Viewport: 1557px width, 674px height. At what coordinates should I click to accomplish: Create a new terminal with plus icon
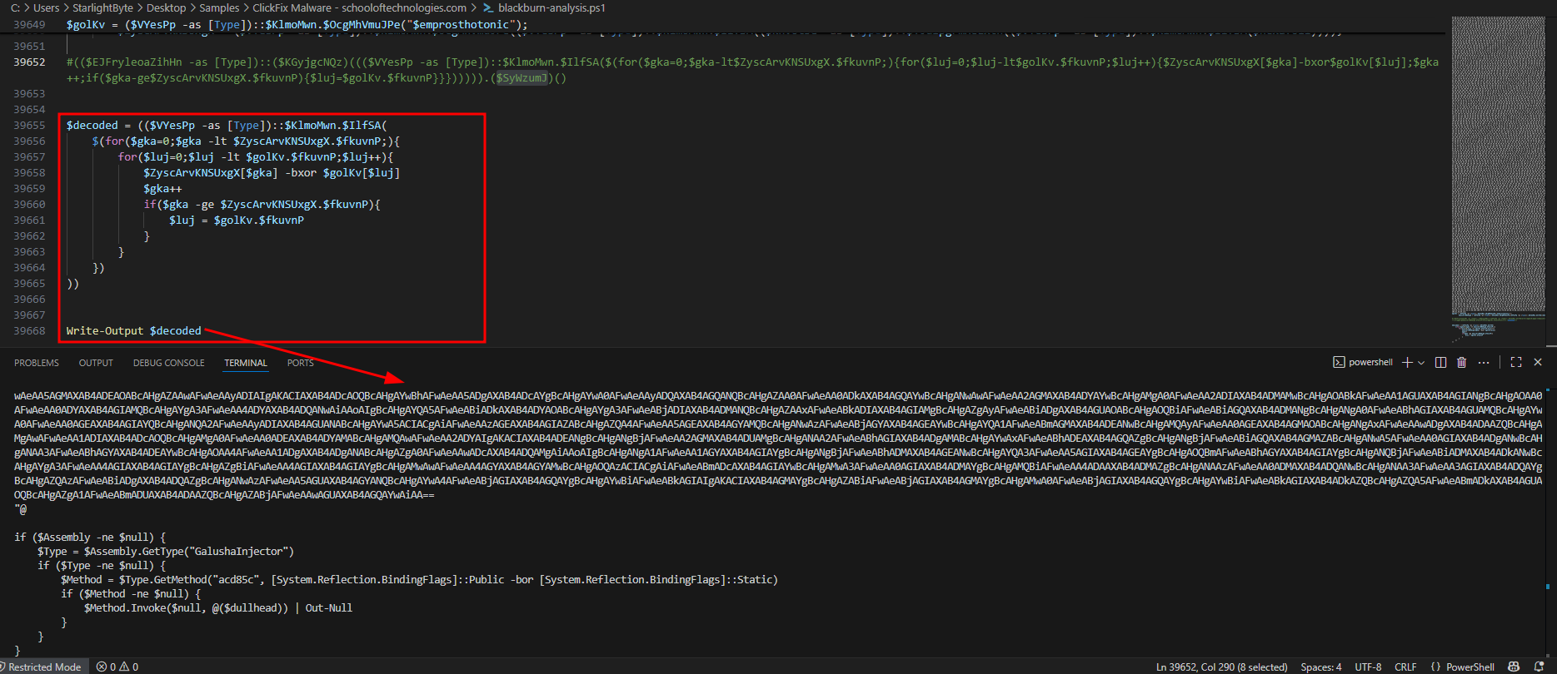(1407, 363)
